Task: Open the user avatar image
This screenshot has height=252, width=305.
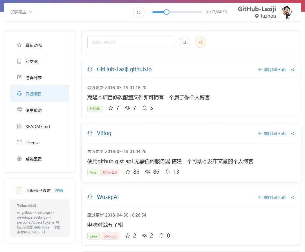Action: point(287,12)
